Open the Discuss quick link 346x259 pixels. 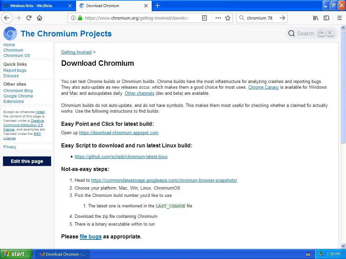pyautogui.click(x=11, y=76)
